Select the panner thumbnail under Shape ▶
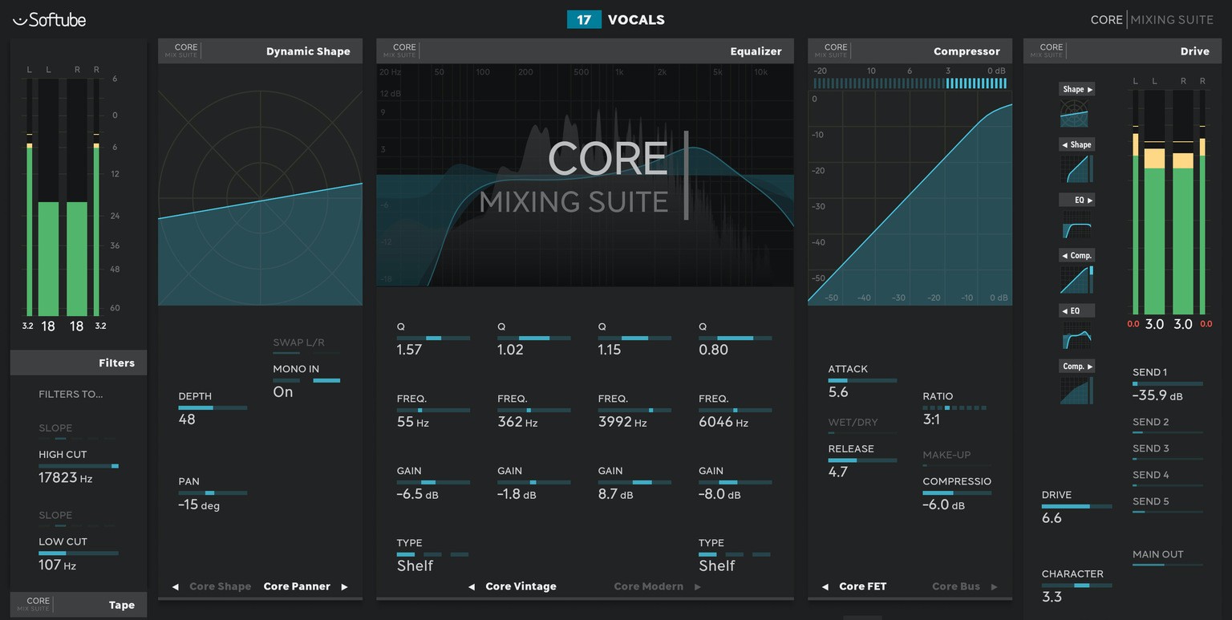Viewport: 1232px width, 620px height. (x=1076, y=113)
